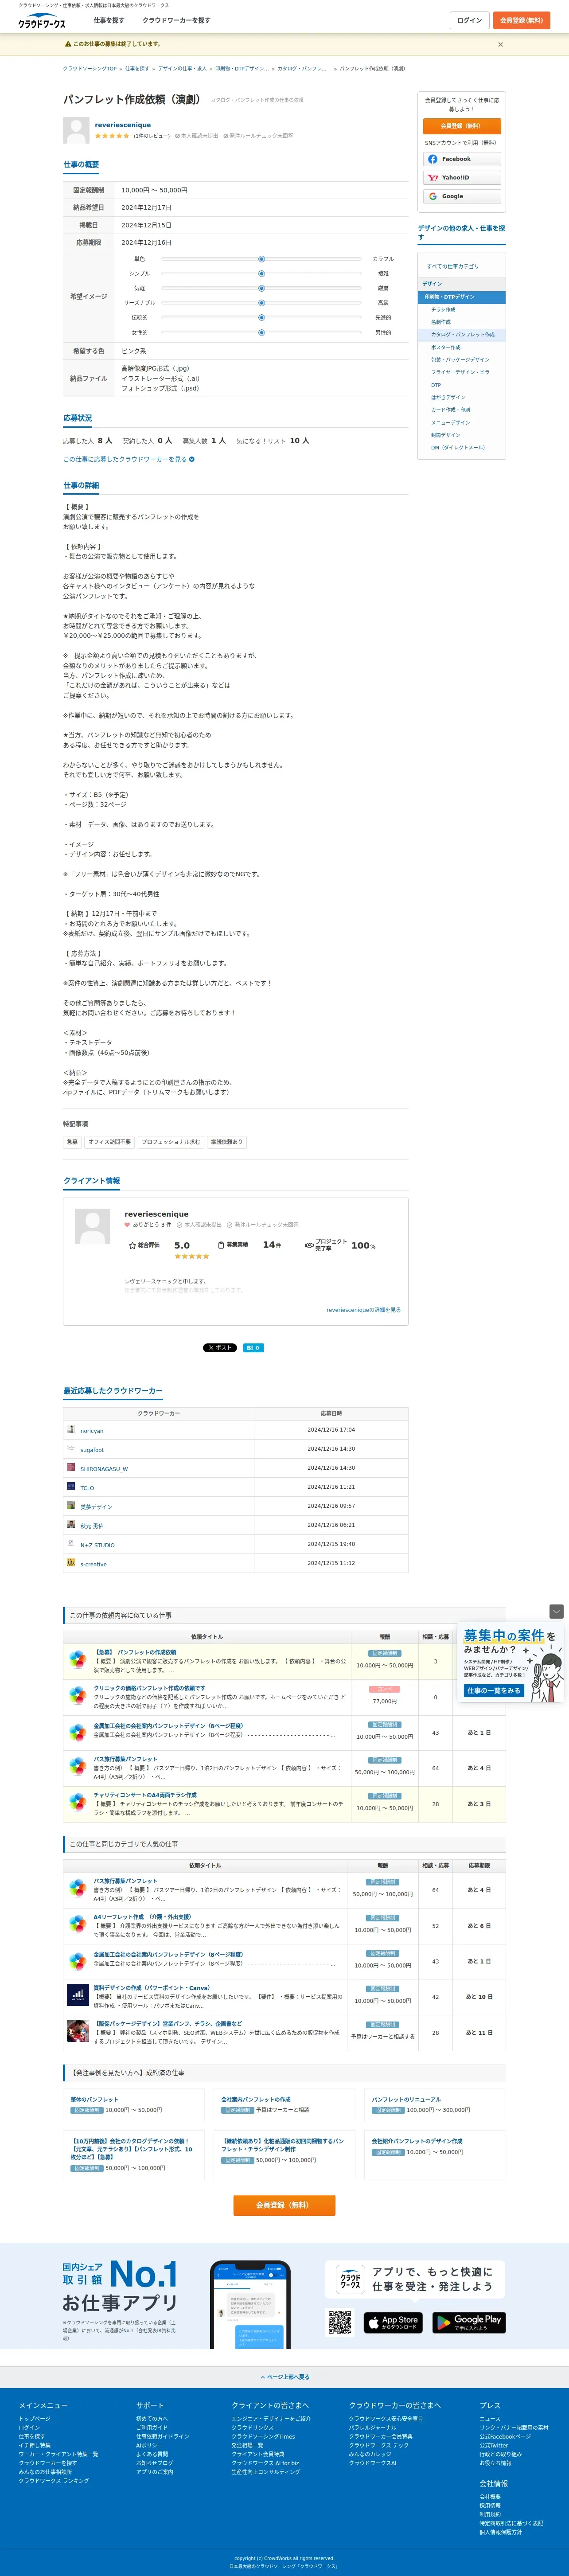Adjust the 単色–カラフル image slider
Screen dimensions: 569x2576
tap(261, 259)
